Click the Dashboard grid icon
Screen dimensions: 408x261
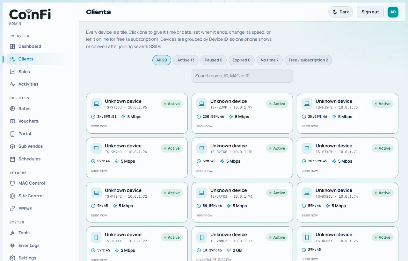point(12,46)
